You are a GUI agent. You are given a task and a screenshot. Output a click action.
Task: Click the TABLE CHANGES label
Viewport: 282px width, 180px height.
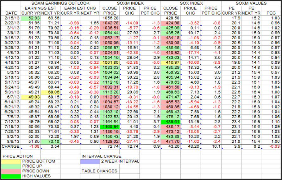99,171
